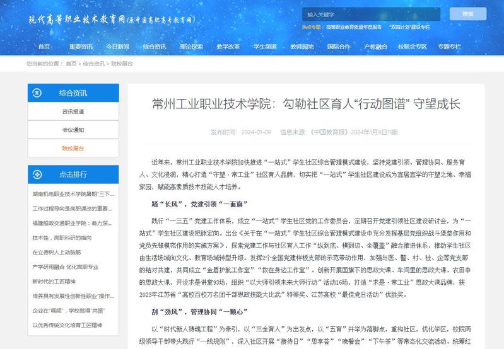This screenshot has width=504, height=349.
Task: Select 会议通知 in the sidebar
Action: (x=73, y=130)
